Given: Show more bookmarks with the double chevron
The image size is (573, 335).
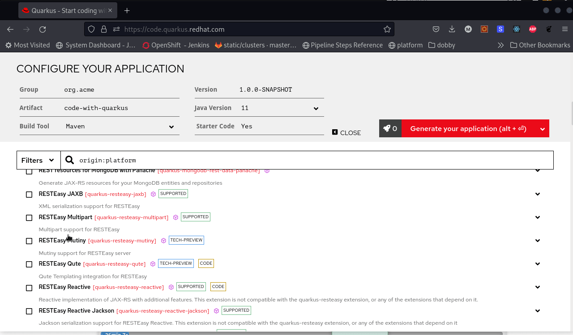Looking at the screenshot, I should pyautogui.click(x=500, y=45).
